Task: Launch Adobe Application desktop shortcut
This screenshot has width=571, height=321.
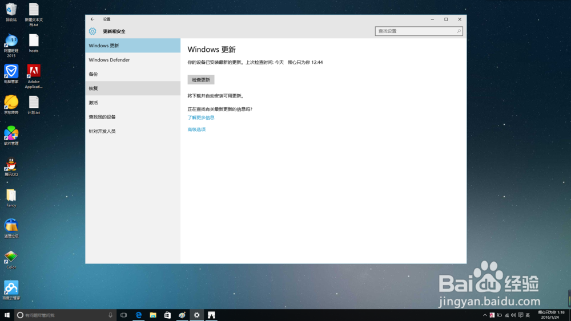Action: [x=34, y=76]
